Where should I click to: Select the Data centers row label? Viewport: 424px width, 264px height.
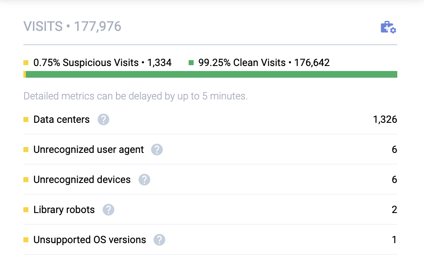click(x=61, y=120)
